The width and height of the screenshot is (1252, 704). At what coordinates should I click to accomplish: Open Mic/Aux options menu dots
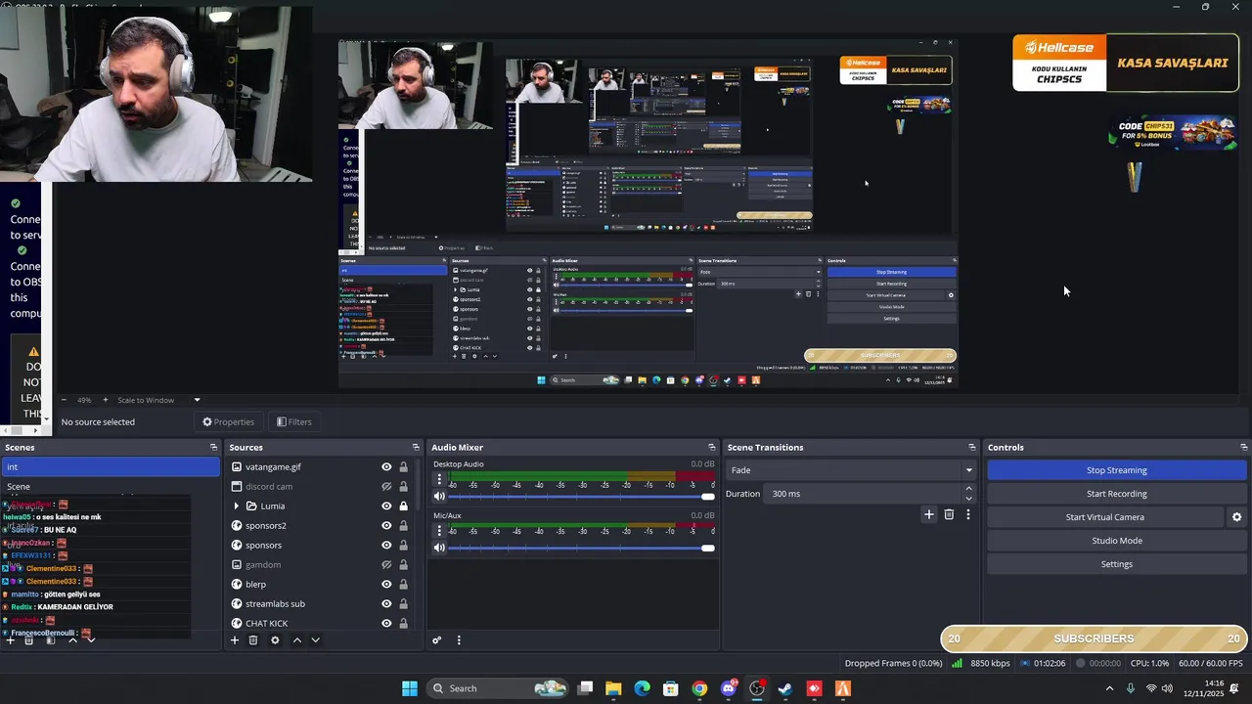coord(439,530)
